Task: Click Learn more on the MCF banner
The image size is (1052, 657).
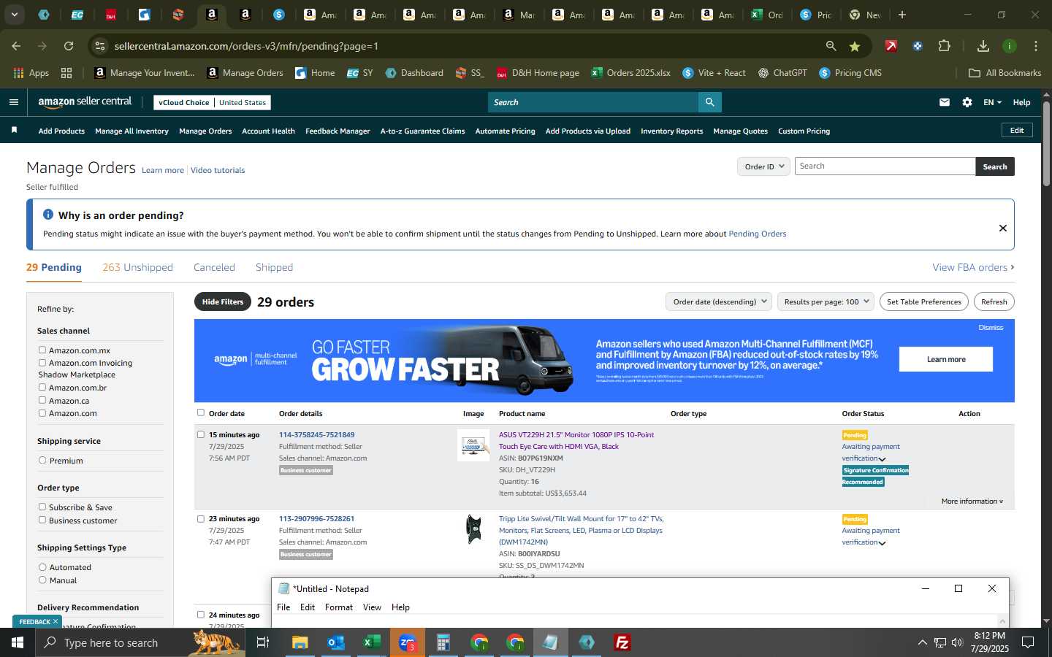Action: (946, 359)
